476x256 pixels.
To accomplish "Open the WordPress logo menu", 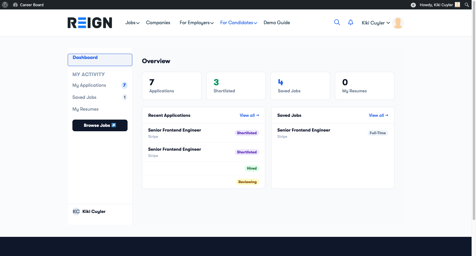I will pos(5,5).
